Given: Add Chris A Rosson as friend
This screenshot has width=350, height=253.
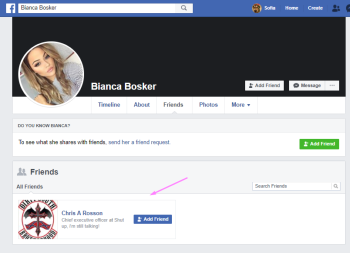Looking at the screenshot, I should pos(152,219).
